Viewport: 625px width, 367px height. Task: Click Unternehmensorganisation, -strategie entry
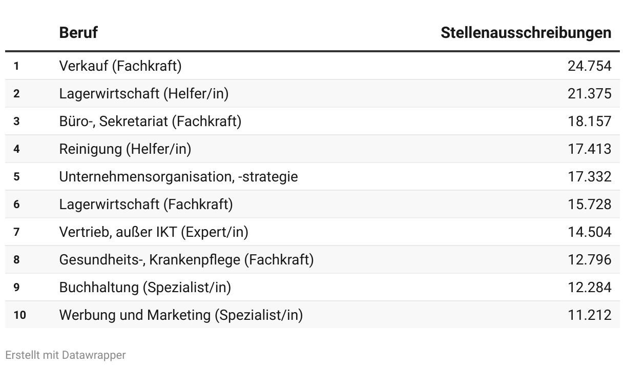coord(178,176)
